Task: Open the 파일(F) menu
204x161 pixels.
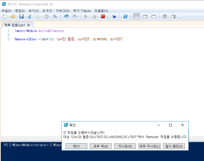Action: (x=7, y=11)
